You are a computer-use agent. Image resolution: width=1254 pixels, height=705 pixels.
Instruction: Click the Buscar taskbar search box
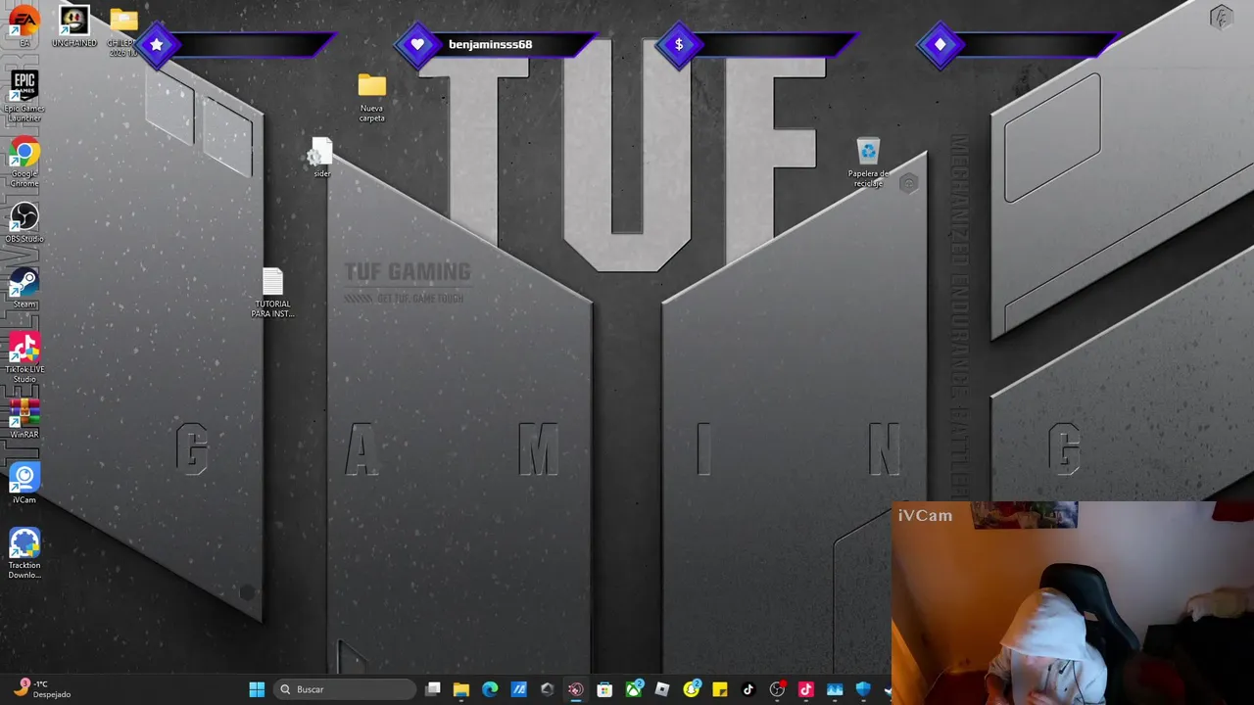[345, 689]
